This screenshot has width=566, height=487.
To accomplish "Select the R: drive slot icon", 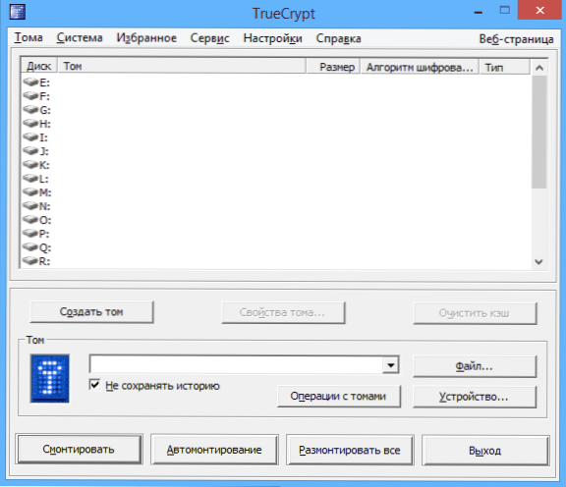I will point(30,260).
